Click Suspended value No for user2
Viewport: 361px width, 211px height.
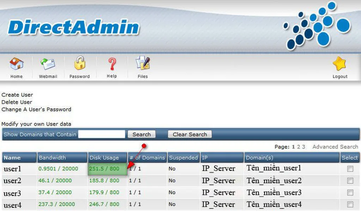(172, 181)
